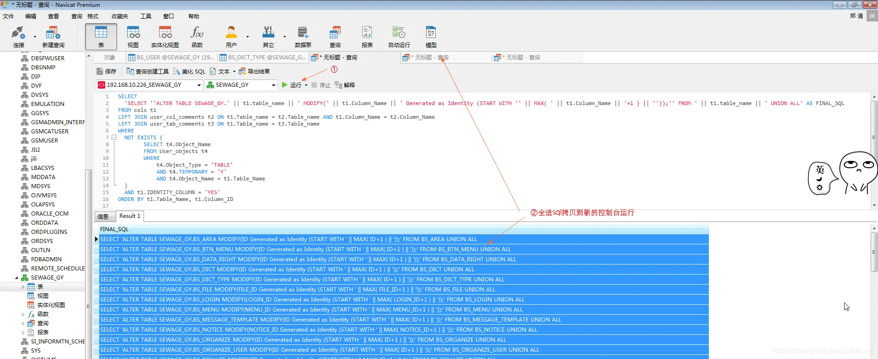The height and width of the screenshot is (359, 878).
Task: Collapse the SEWAGE_GY tree node
Action: point(17,278)
